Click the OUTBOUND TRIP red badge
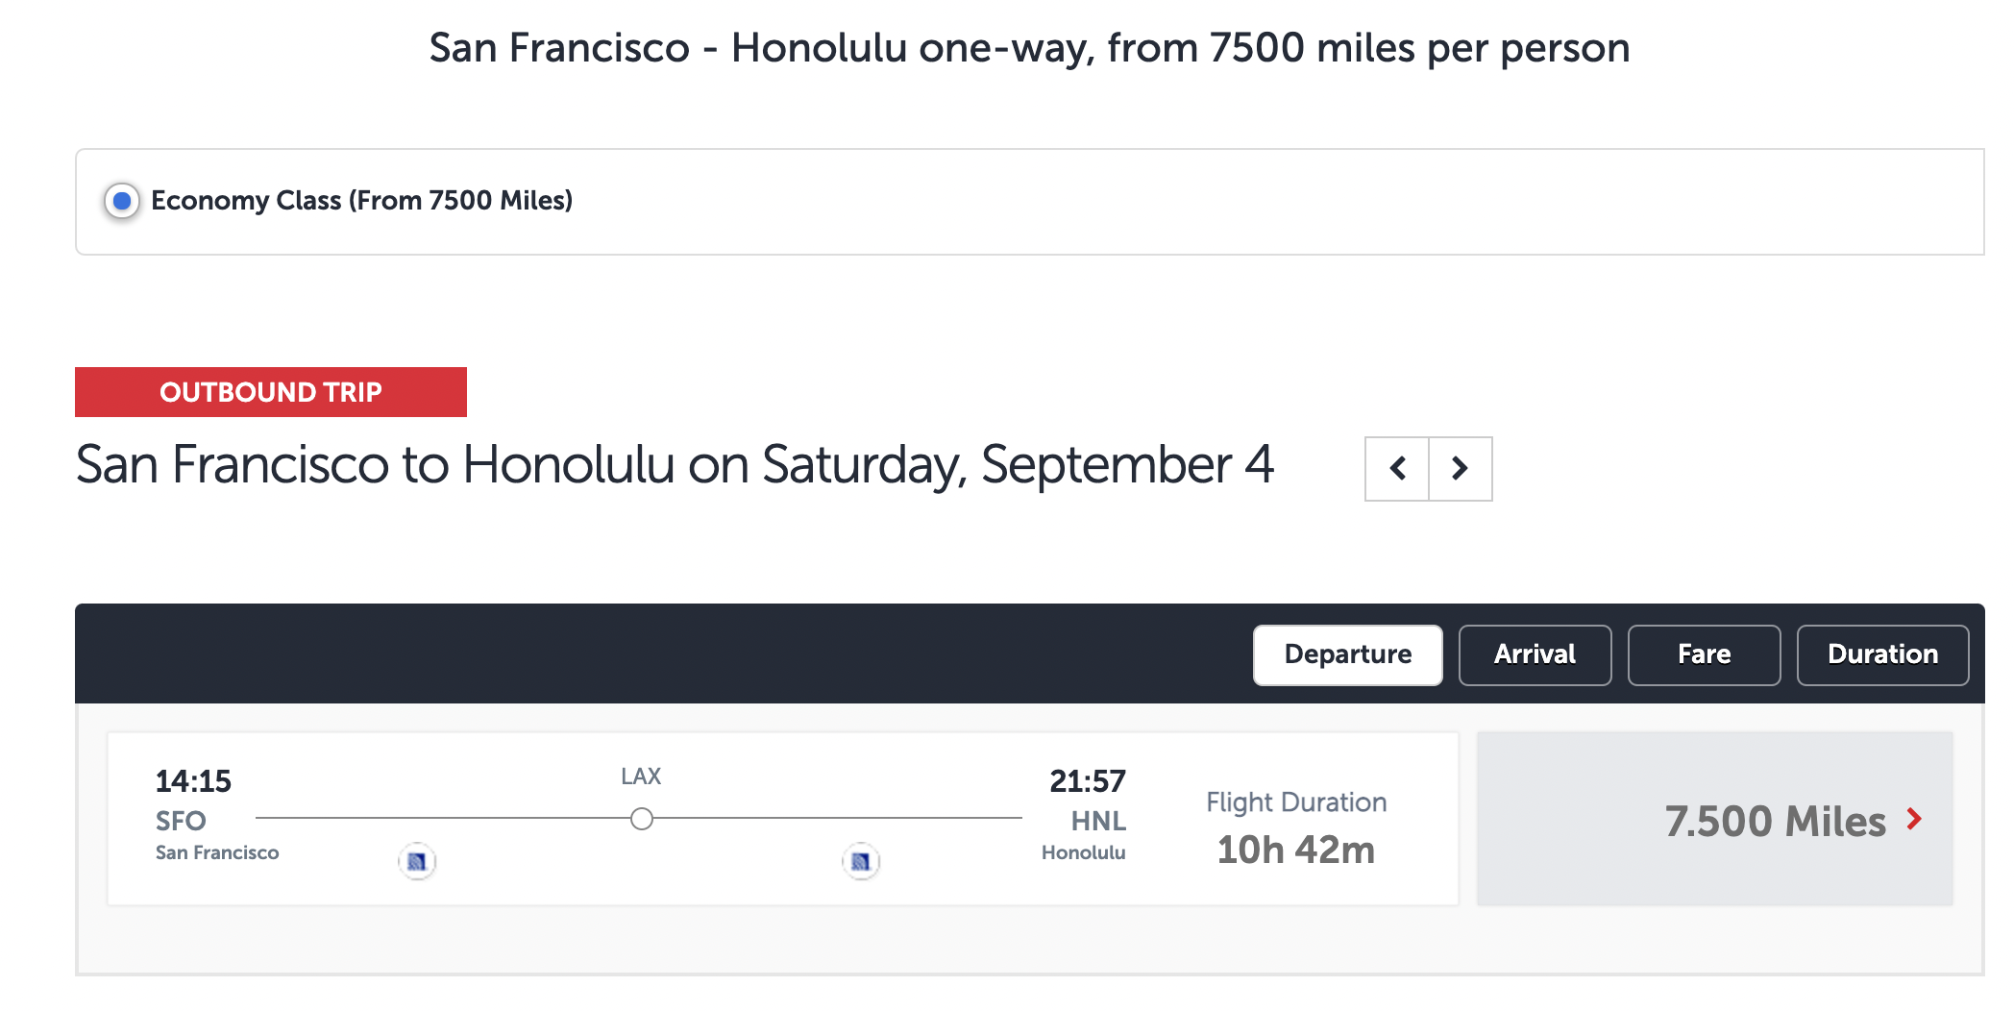Screen dimensions: 2014x1011 click(270, 392)
